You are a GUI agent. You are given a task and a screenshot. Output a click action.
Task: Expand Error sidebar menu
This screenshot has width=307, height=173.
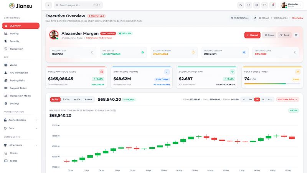coord(21,128)
